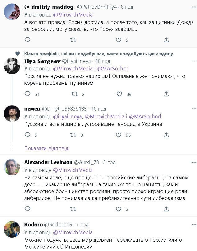The image size is (197, 251).
Task: Share немец's tweet
Action: (166, 135)
